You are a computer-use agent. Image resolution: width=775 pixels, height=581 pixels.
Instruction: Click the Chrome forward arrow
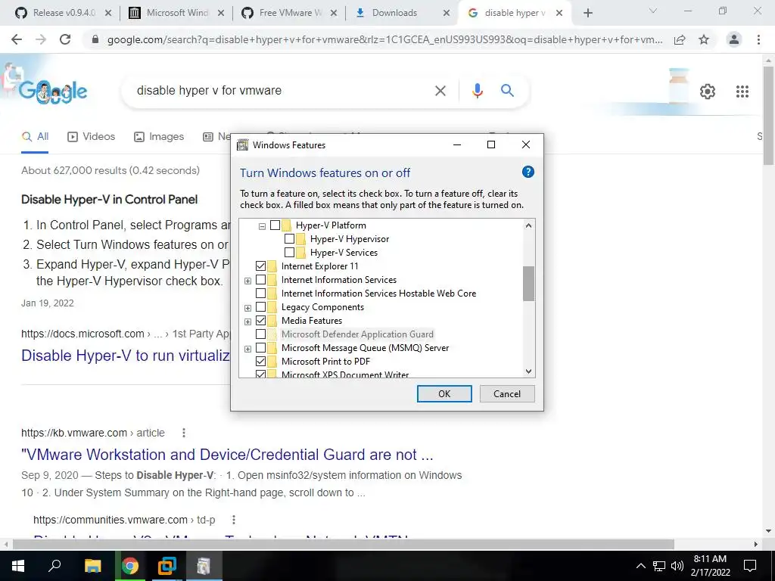[41, 39]
